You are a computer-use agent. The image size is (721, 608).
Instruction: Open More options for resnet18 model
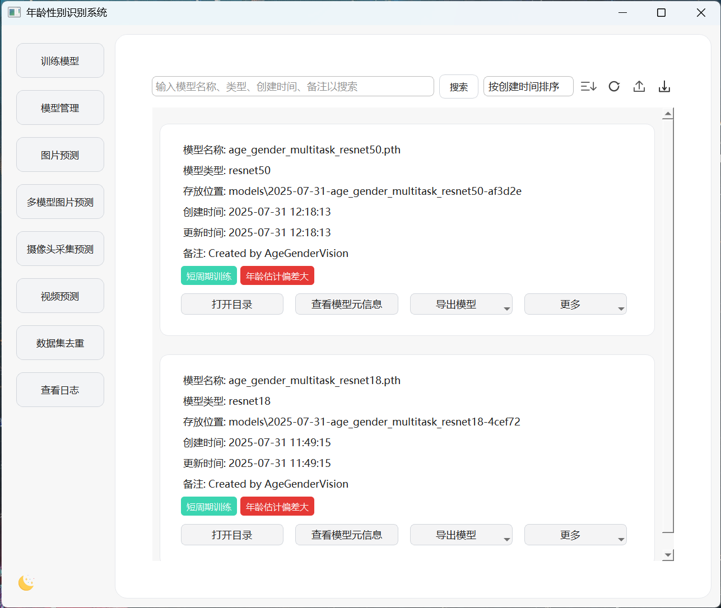(575, 535)
